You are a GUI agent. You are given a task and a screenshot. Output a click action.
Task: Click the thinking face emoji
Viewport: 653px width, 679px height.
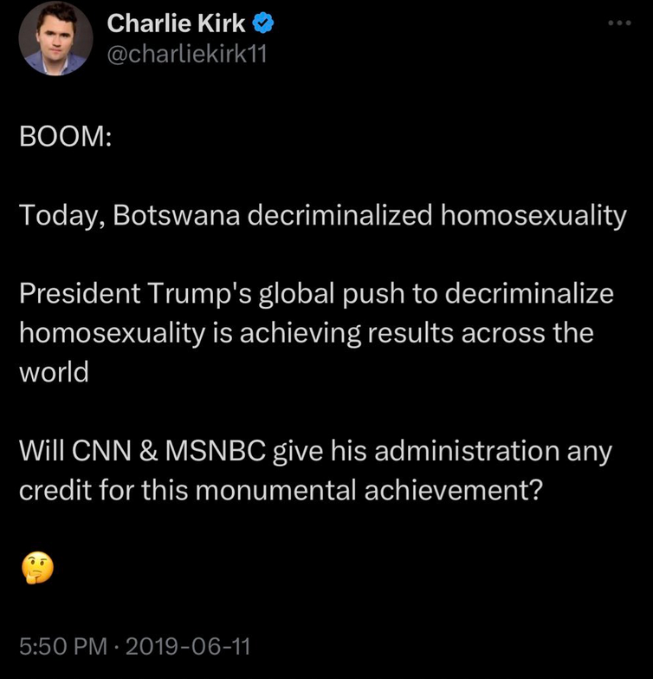(37, 568)
